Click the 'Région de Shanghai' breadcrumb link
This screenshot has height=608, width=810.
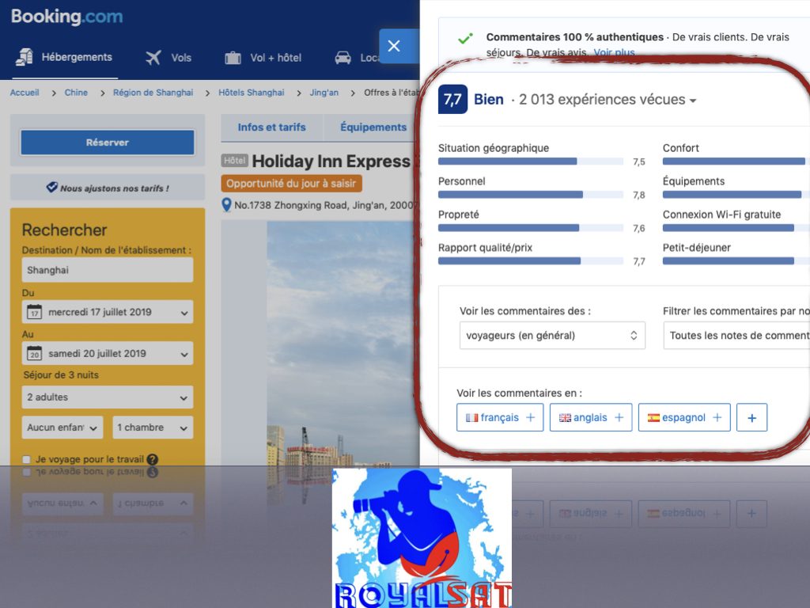153,93
